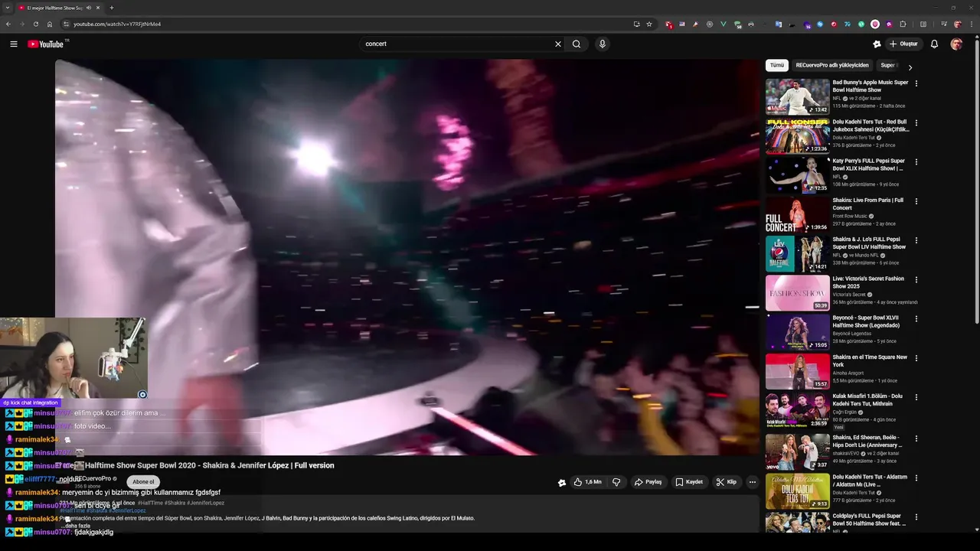The height and width of the screenshot is (551, 980).
Task: Share the video via Paylaş
Action: tap(648, 482)
